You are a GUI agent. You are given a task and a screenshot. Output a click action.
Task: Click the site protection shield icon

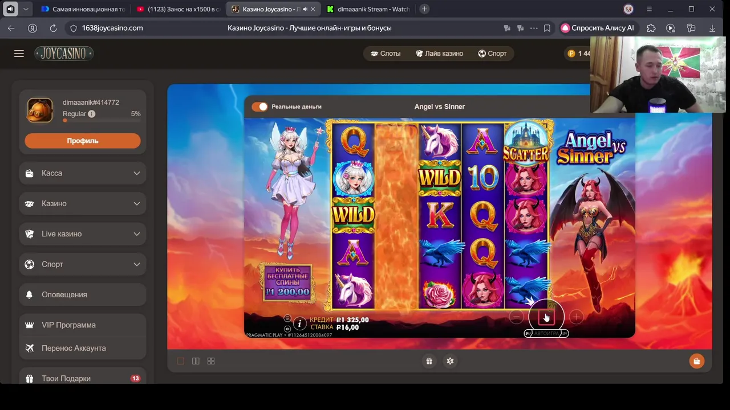(73, 28)
